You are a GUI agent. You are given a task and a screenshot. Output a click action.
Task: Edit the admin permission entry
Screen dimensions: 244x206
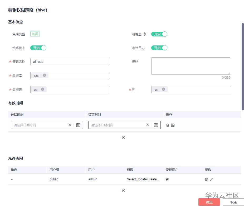coord(212,179)
